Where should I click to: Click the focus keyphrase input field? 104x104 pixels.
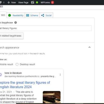click(x=45, y=28)
